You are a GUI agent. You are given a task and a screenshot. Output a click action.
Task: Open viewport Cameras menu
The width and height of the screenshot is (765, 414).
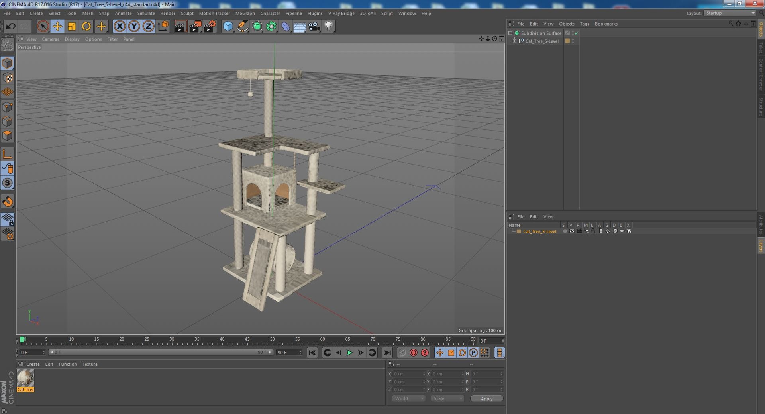pos(50,39)
